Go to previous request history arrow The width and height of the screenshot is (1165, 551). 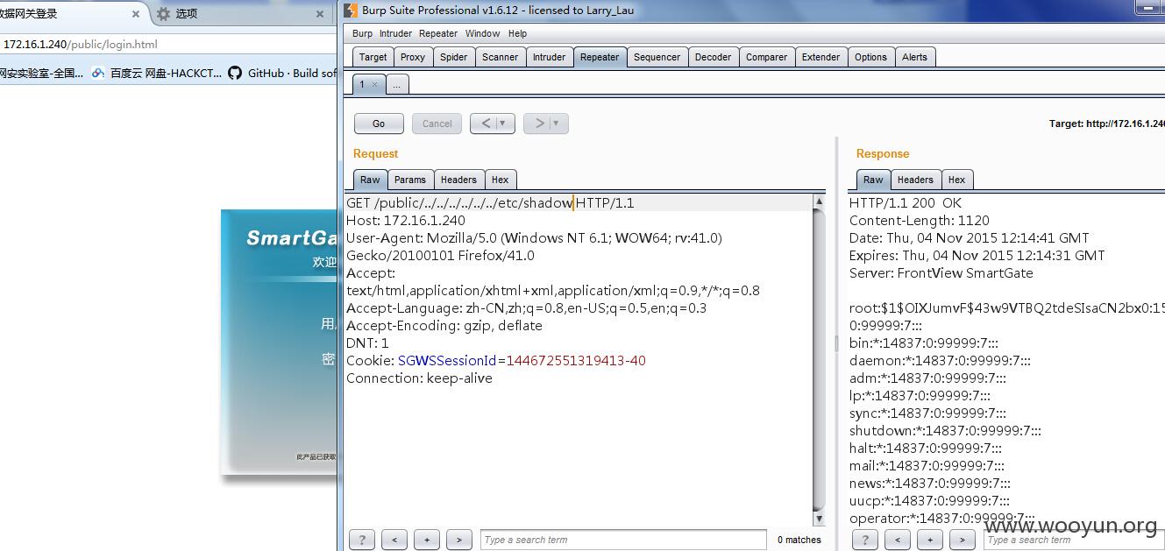(x=485, y=124)
